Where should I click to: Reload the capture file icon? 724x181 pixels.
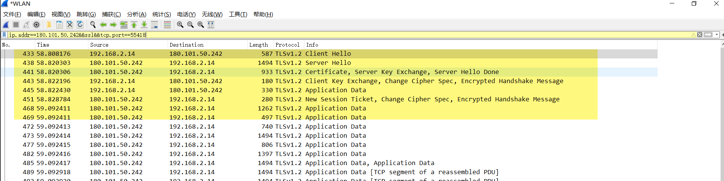(x=80, y=25)
